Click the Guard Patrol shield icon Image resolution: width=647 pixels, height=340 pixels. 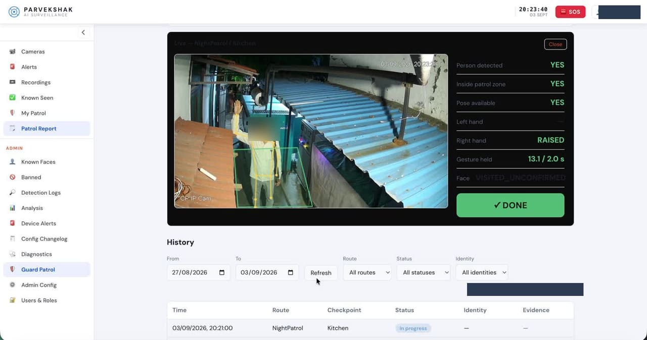tap(12, 269)
